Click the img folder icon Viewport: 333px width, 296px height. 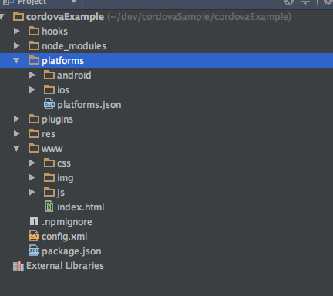coord(49,177)
